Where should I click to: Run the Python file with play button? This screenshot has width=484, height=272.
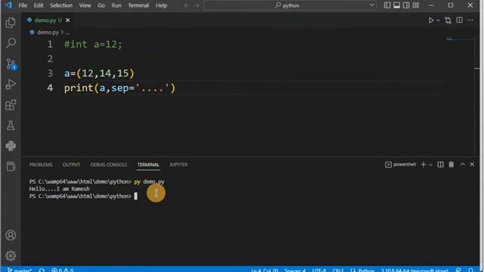click(430, 20)
